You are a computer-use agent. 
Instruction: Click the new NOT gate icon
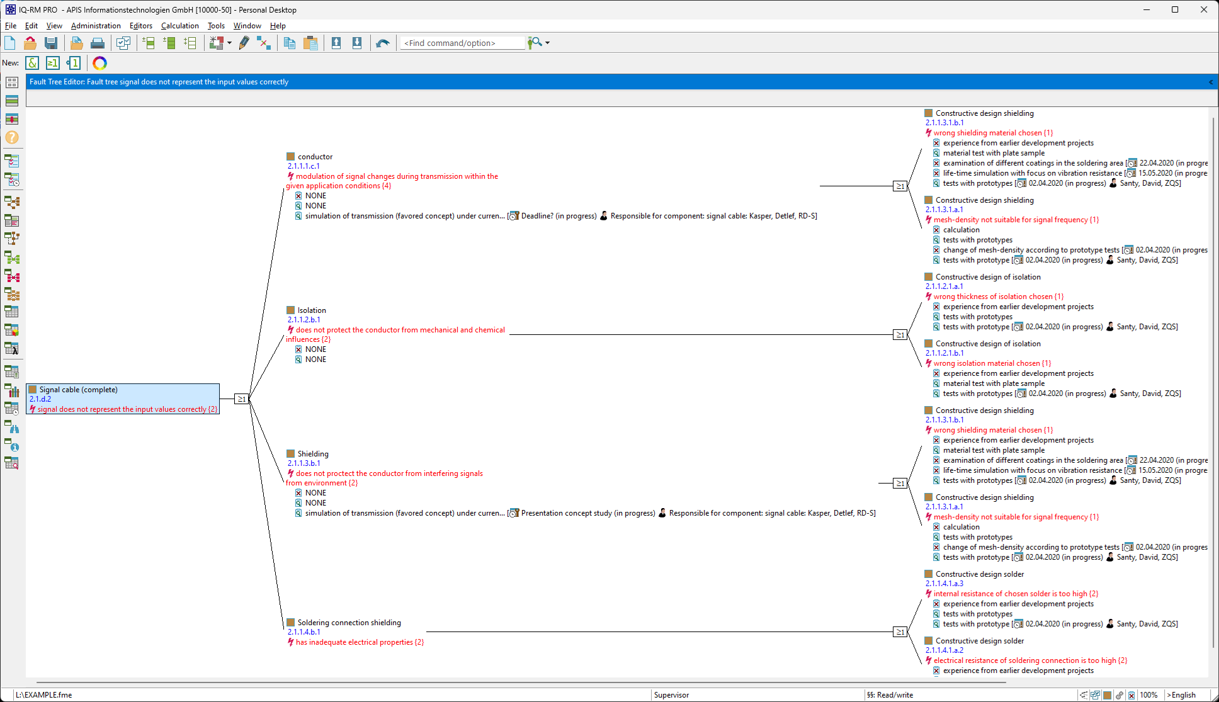[74, 63]
